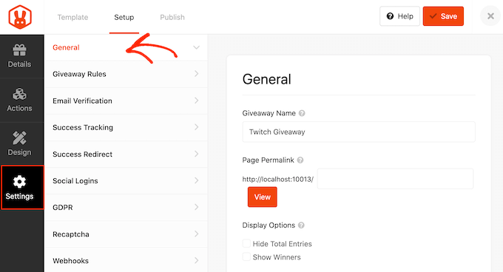Click the red View button
This screenshot has width=503, height=272.
point(263,197)
